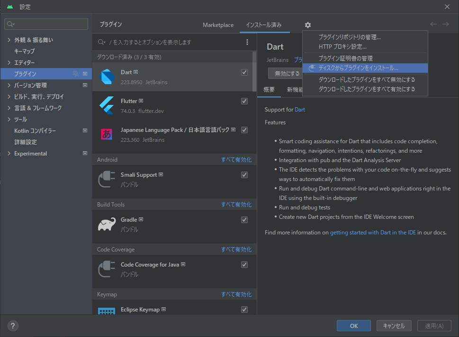The width and height of the screenshot is (459, 337).
Task: Click the settings search input field
Action: pyautogui.click(x=46, y=24)
